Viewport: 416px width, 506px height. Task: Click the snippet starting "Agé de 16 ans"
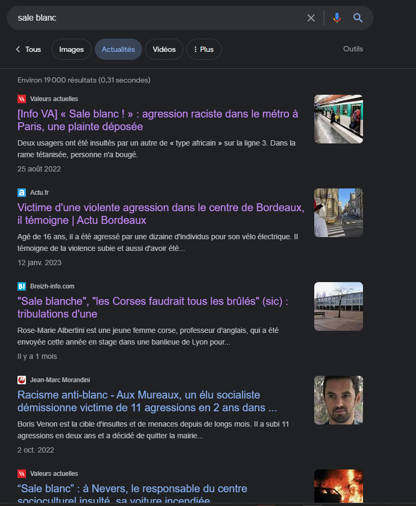click(x=157, y=242)
